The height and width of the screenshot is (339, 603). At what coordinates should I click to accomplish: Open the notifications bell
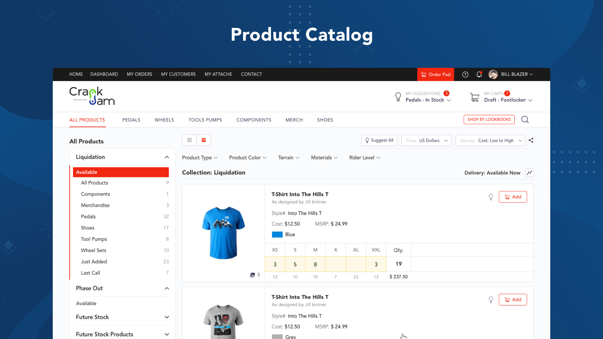[479, 74]
